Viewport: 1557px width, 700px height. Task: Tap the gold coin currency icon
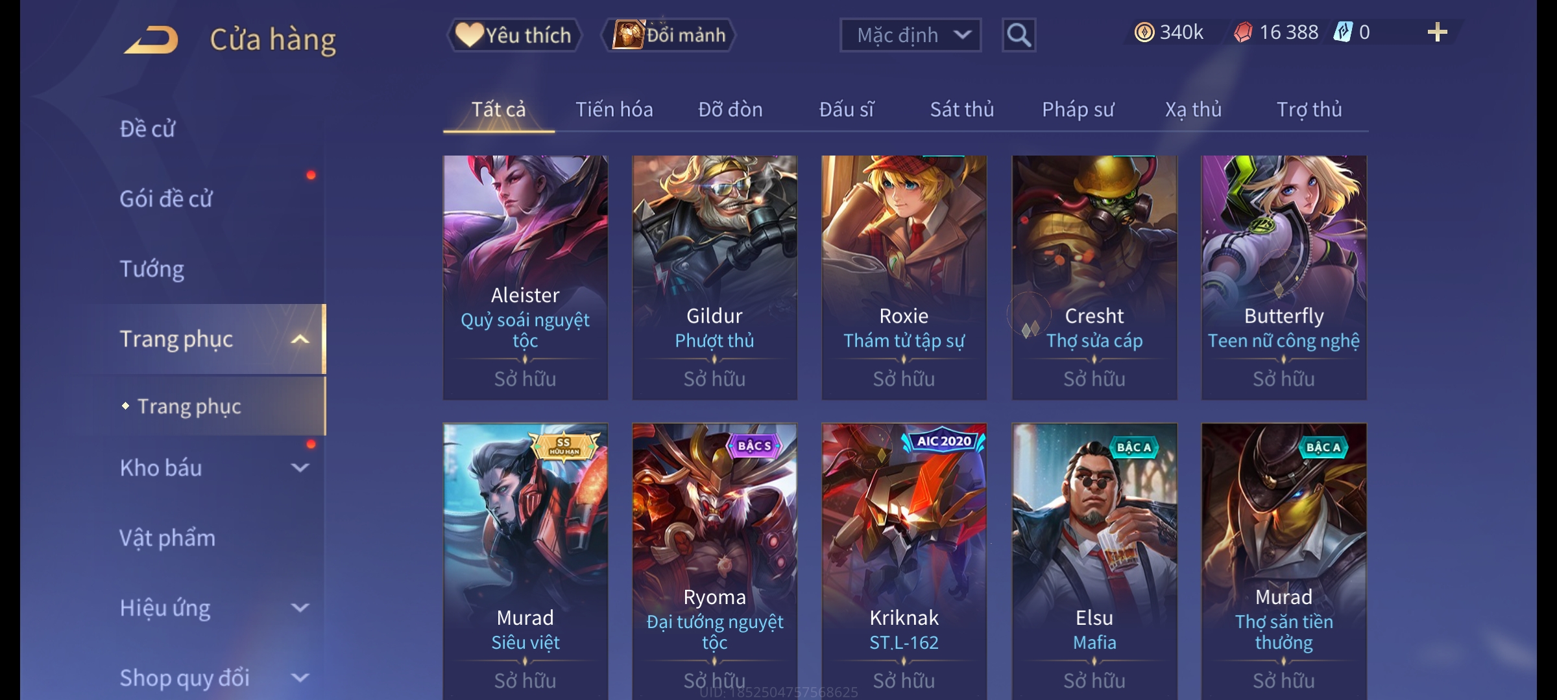coord(1144,32)
